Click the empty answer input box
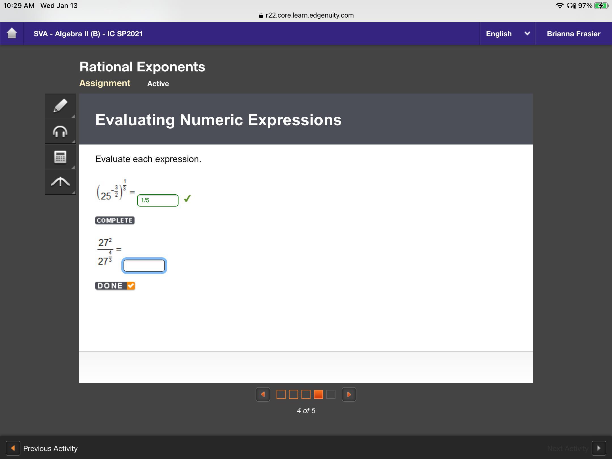Screen dimensions: 612x459 coord(144,266)
